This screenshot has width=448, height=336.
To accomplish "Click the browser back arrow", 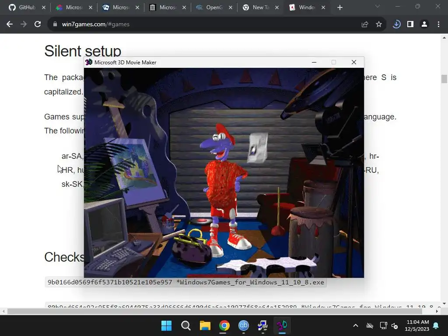I will point(10,24).
